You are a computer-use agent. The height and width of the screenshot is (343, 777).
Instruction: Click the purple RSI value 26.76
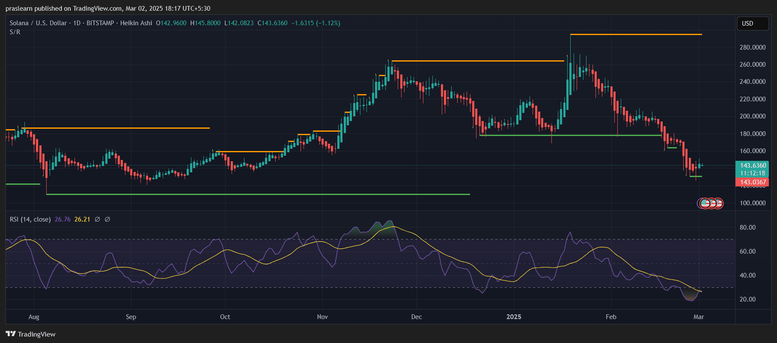[x=63, y=219]
